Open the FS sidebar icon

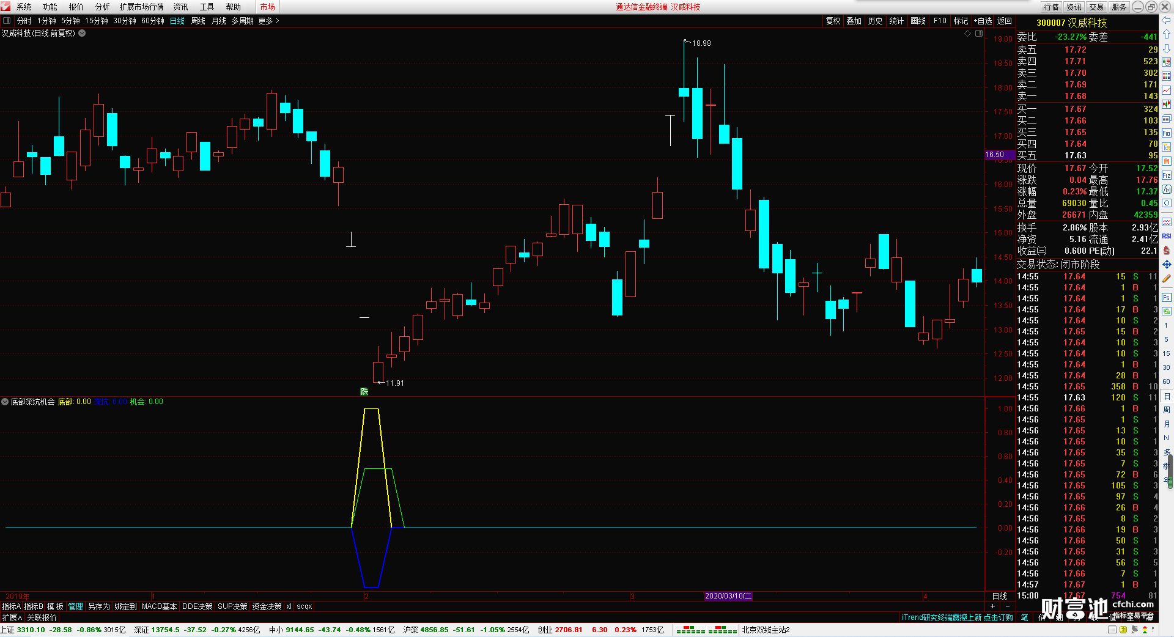click(1166, 298)
